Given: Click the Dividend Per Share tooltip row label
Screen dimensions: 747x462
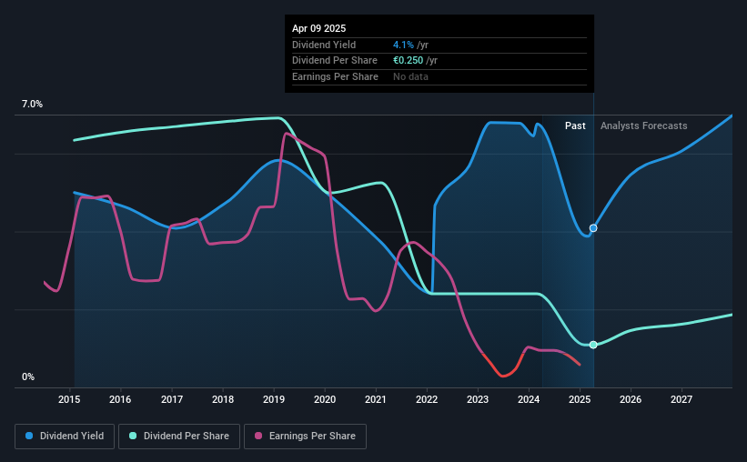Looking at the screenshot, I should tap(335, 61).
